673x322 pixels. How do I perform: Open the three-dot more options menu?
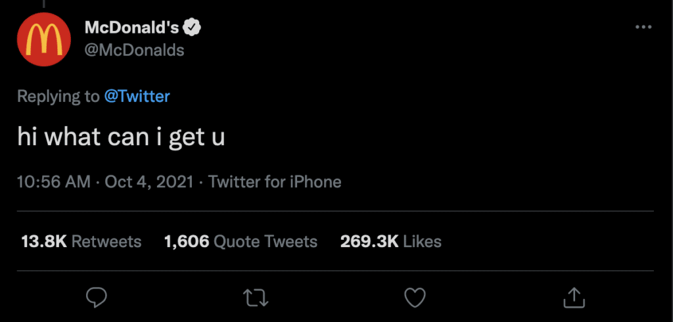pos(643,28)
